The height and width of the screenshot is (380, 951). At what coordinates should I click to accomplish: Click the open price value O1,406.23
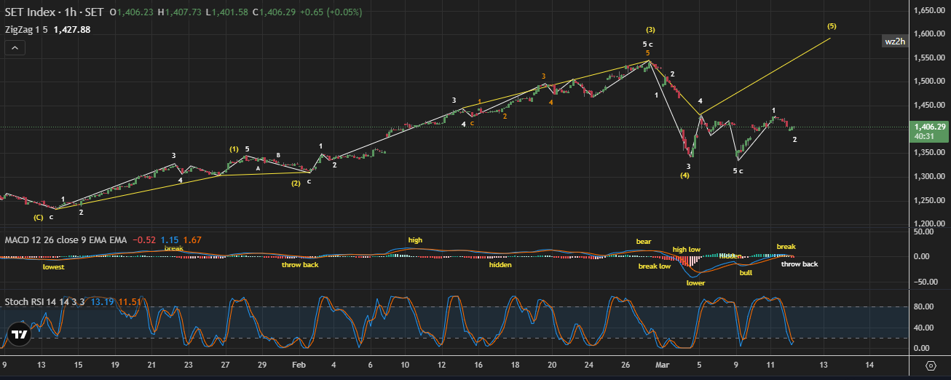(131, 12)
